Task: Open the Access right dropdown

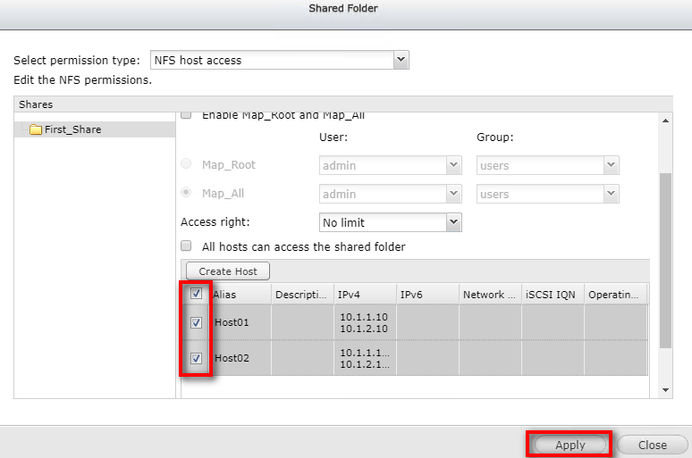Action: [389, 222]
